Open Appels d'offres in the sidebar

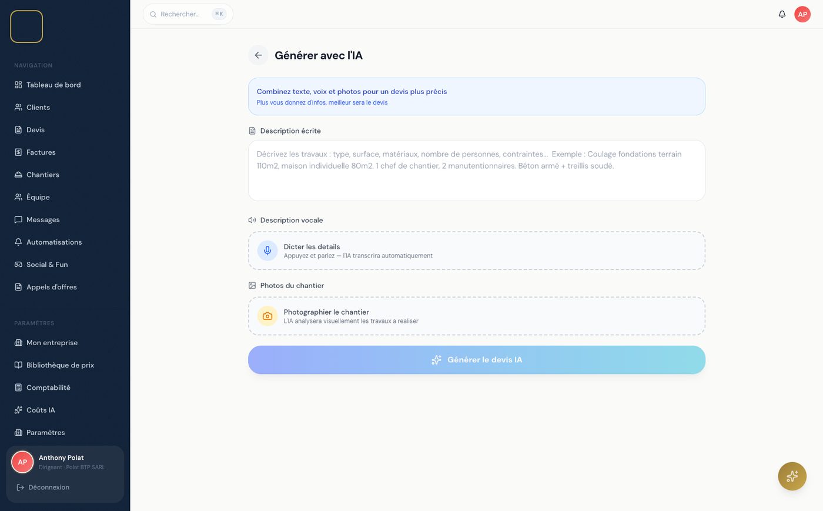(x=65, y=287)
